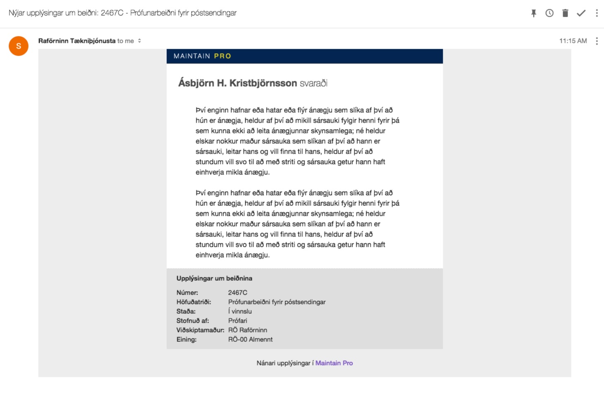Click the orange sender avatar

point(19,46)
